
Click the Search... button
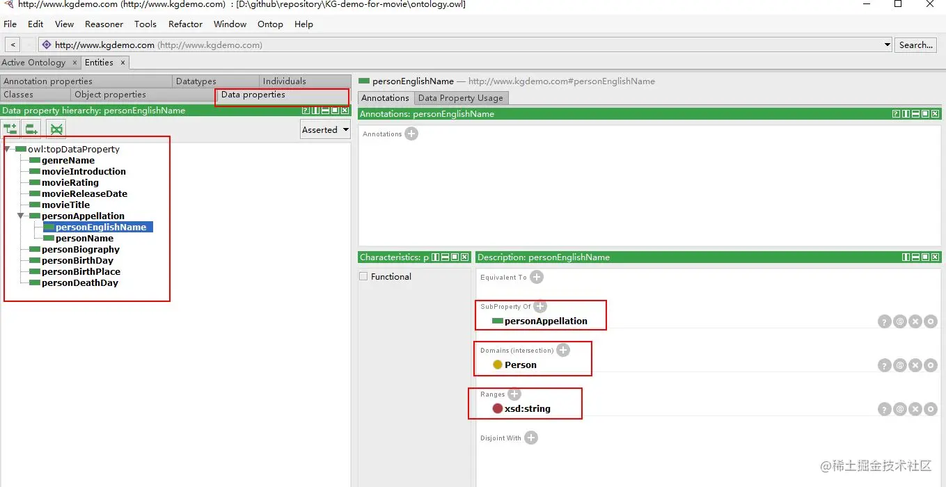(915, 45)
